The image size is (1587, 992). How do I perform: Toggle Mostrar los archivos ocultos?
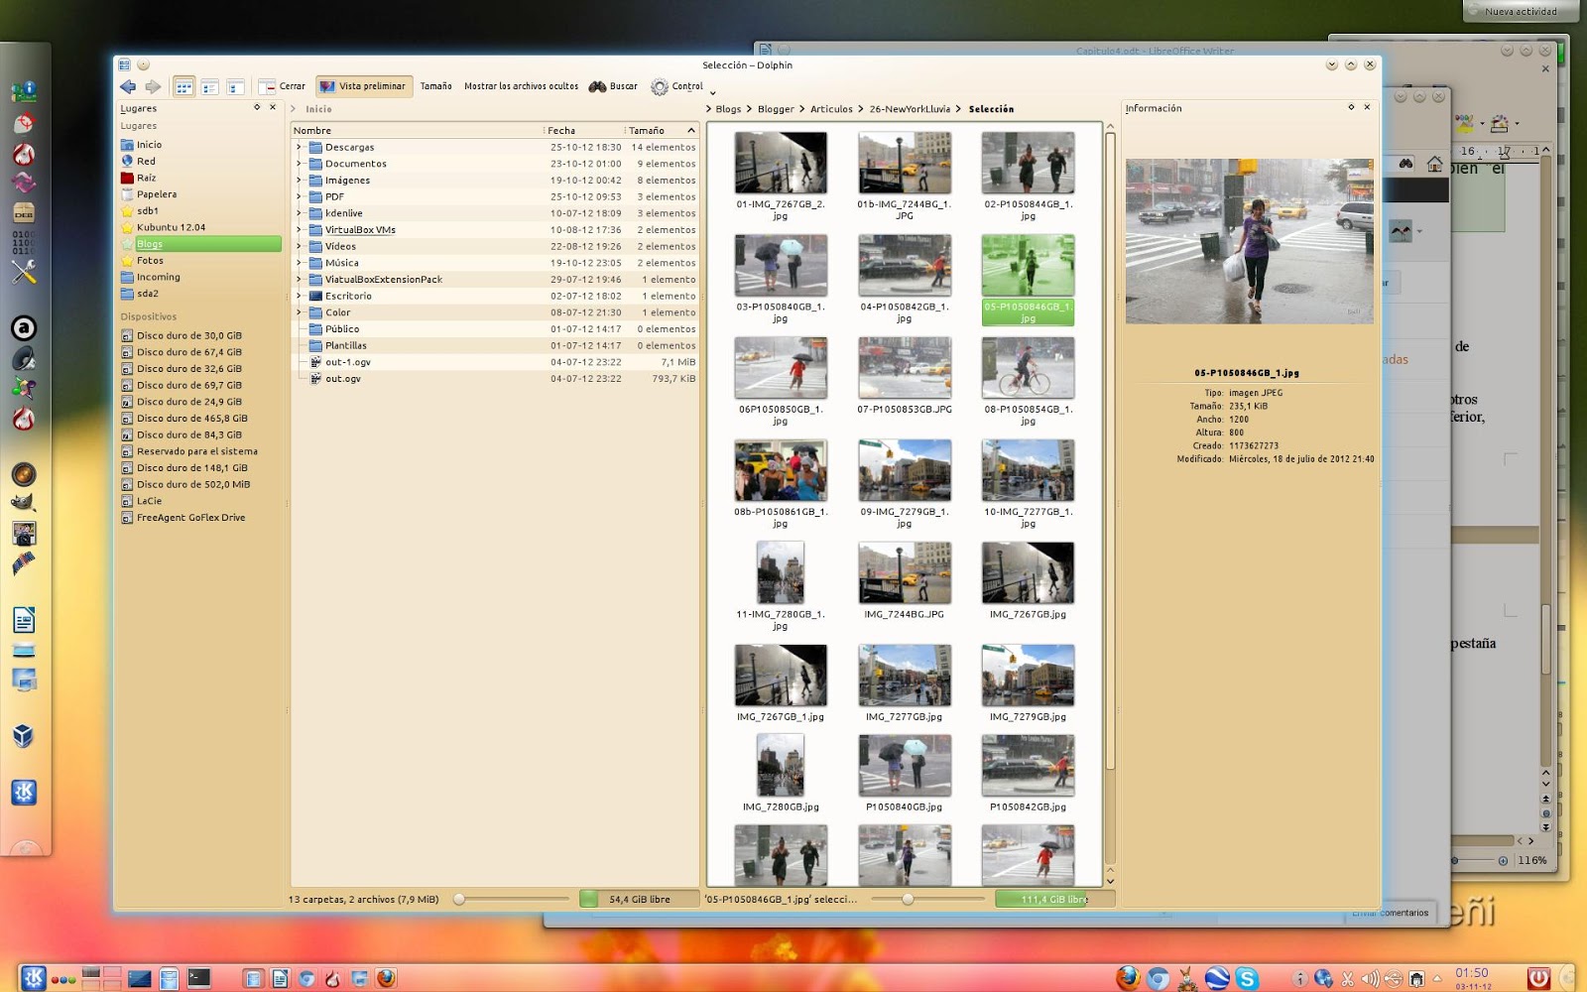tap(521, 86)
